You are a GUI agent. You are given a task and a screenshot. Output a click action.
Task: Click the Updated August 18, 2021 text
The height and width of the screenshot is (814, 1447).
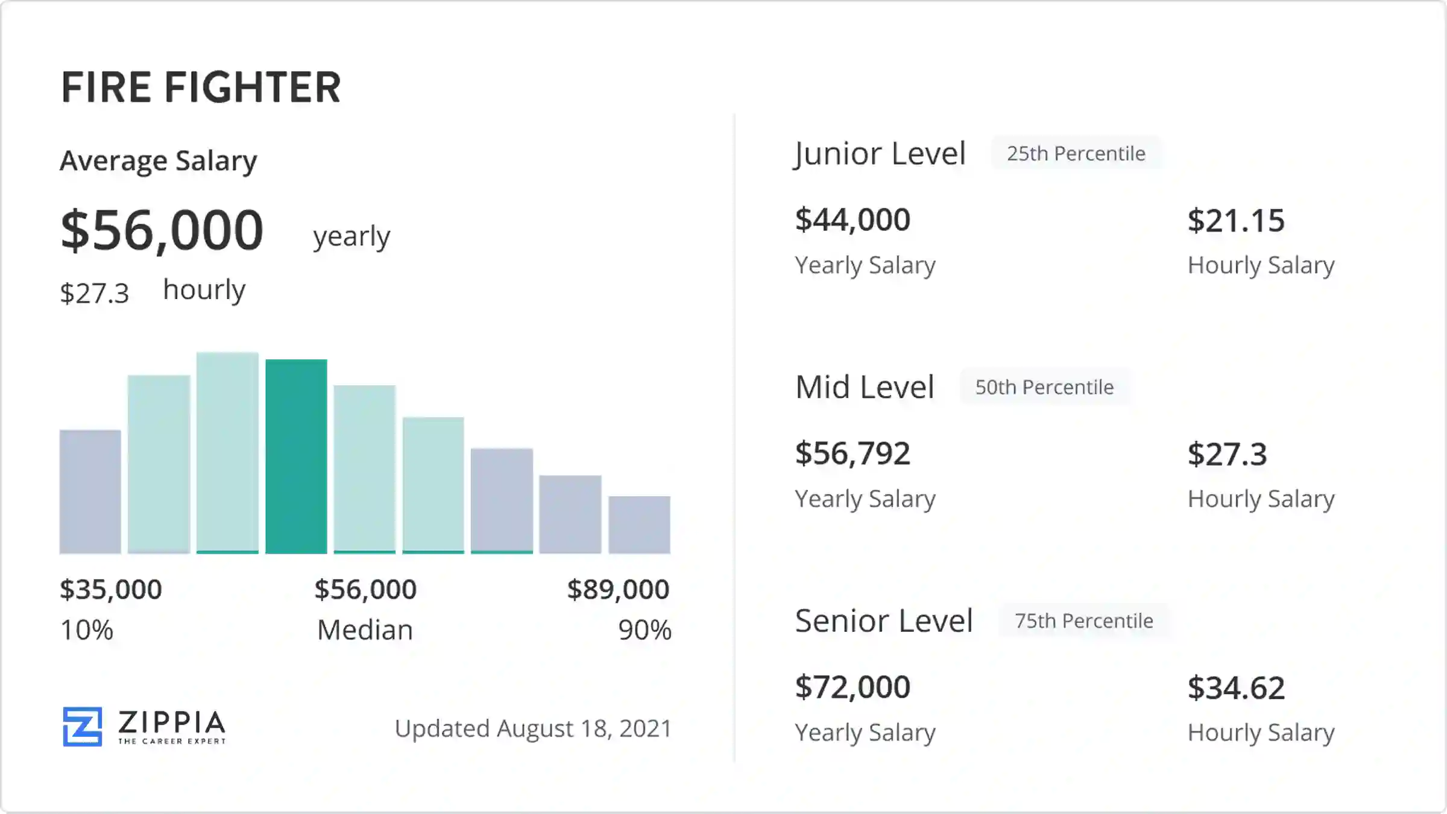(x=533, y=728)
